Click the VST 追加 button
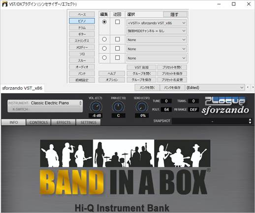Image resolution: width=255 pixels, height=213 pixels. point(141,68)
